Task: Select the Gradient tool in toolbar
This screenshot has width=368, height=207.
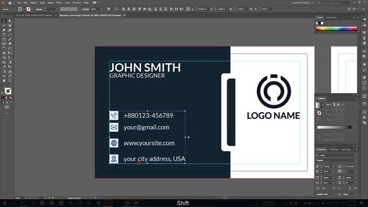Action: coord(10,62)
